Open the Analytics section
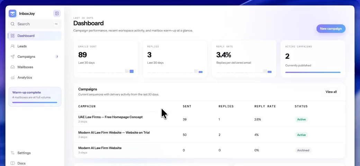 [35, 77]
